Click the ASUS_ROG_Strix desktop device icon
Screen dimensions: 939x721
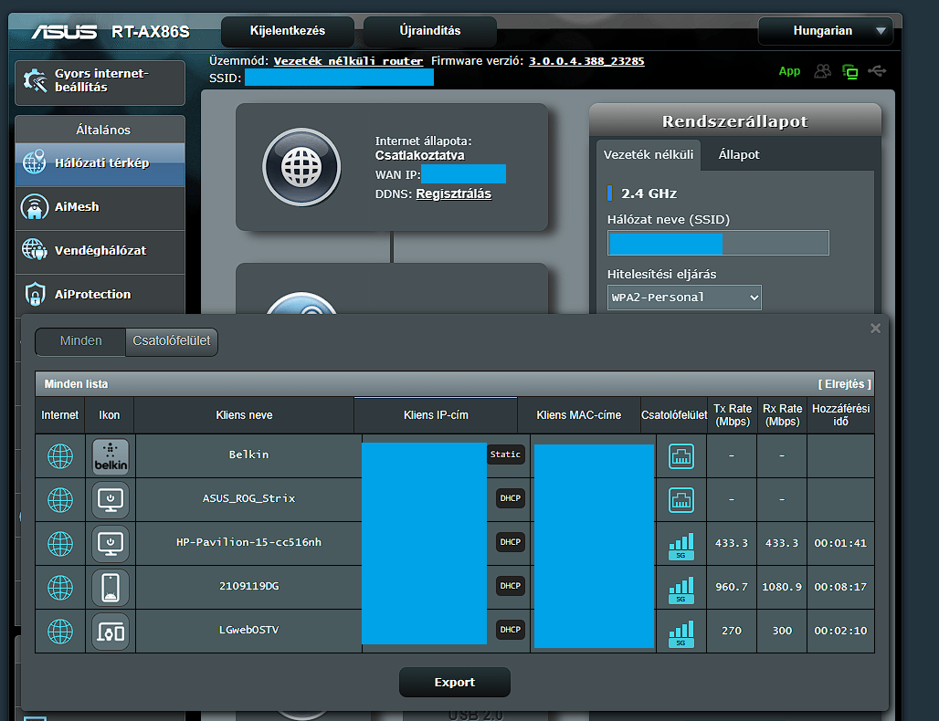pyautogui.click(x=111, y=499)
